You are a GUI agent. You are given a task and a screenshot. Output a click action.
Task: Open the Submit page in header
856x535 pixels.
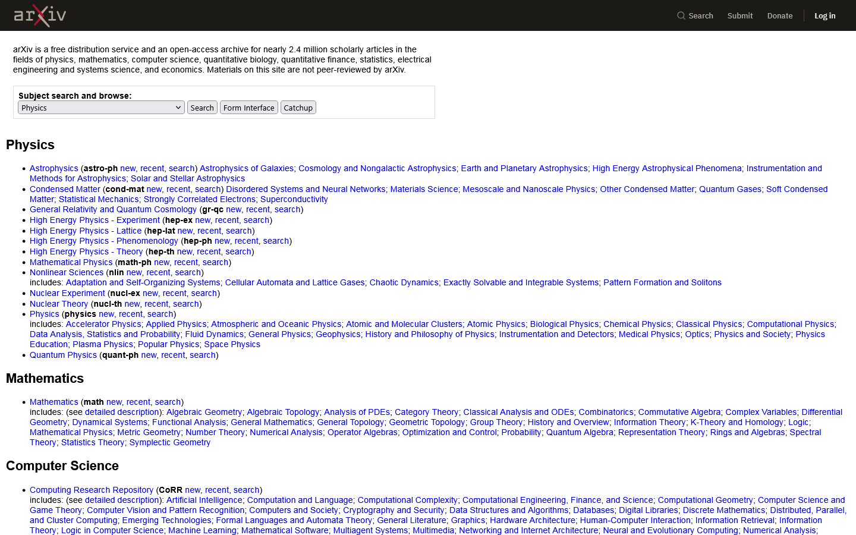740,15
